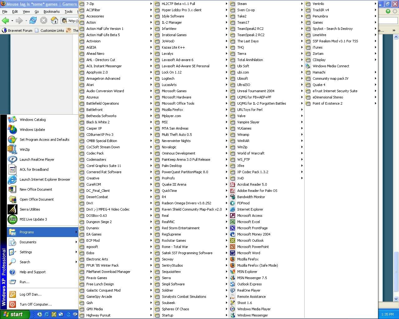Open Microsoft Excel

pos(267,222)
